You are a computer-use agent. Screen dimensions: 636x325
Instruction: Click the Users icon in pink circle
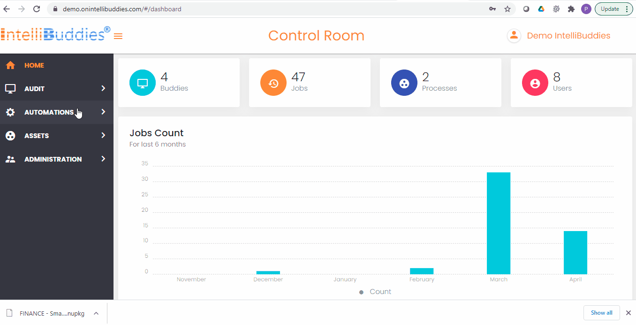coord(535,82)
